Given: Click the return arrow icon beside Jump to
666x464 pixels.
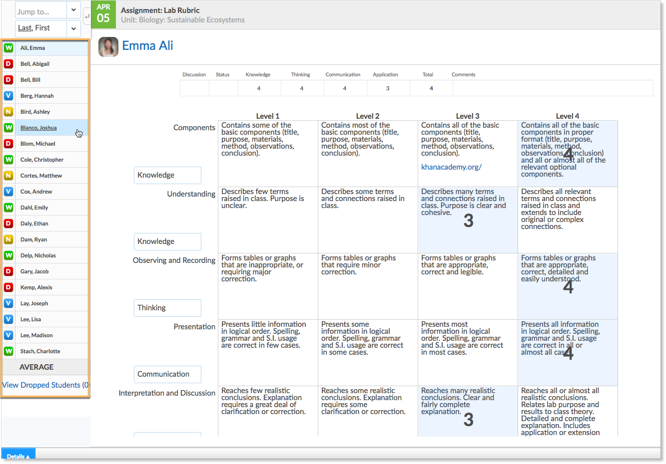Looking at the screenshot, I should click(x=87, y=16).
